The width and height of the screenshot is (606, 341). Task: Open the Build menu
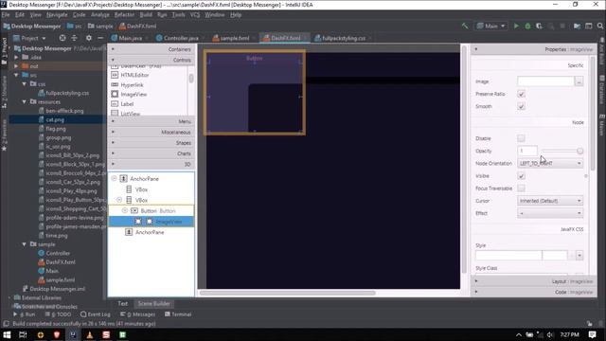[x=146, y=15]
